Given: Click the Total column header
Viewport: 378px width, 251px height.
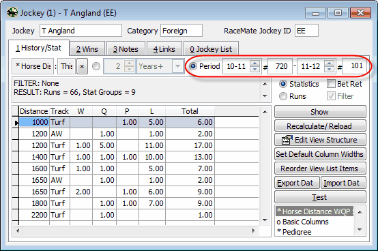Looking at the screenshot, I should (x=190, y=111).
